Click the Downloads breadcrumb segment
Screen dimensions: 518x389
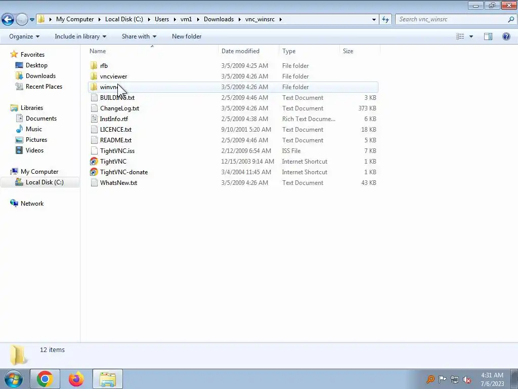[219, 19]
